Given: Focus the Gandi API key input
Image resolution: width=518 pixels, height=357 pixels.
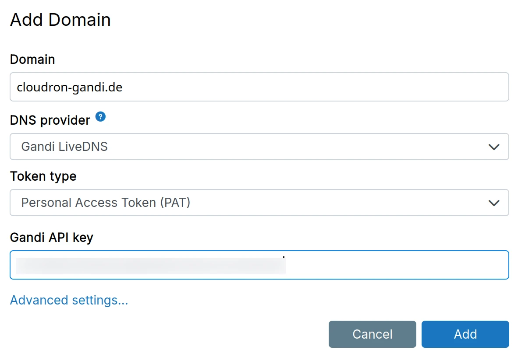Looking at the screenshot, I should tap(394, 265).
